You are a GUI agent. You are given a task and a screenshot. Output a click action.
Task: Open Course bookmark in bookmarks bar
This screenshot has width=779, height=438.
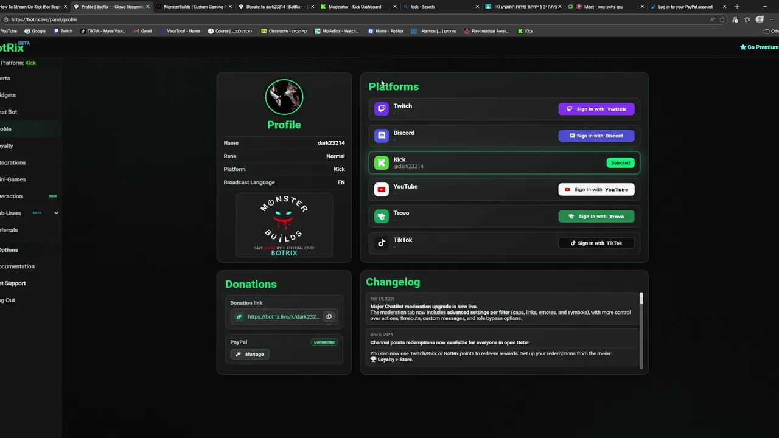pyautogui.click(x=230, y=31)
